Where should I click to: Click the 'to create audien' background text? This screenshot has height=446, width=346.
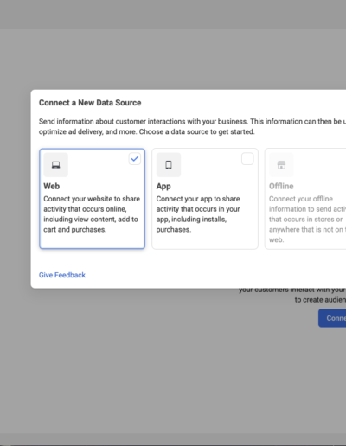[x=320, y=300]
